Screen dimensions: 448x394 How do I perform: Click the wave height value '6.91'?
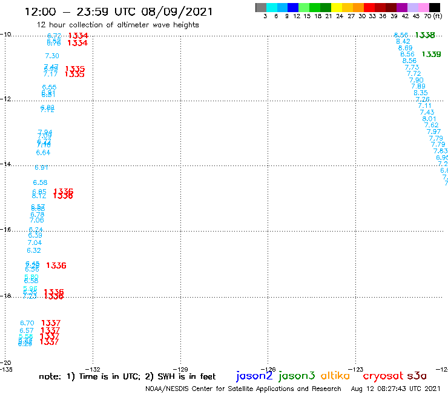pyautogui.click(x=41, y=167)
